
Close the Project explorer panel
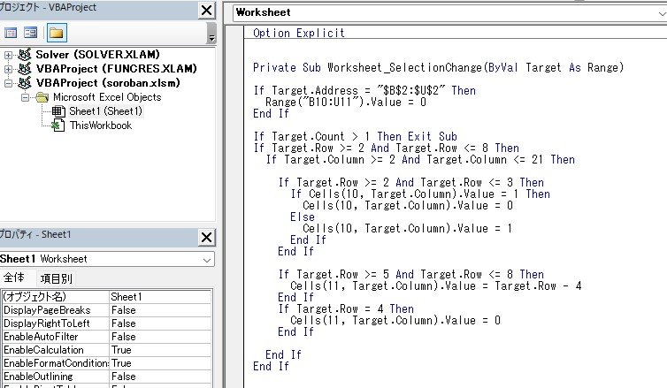206,11
